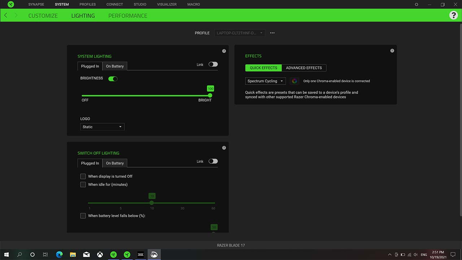Click the Razer logo icon in the top bar
Screen dimensions: 462x260
[x=11, y=4]
